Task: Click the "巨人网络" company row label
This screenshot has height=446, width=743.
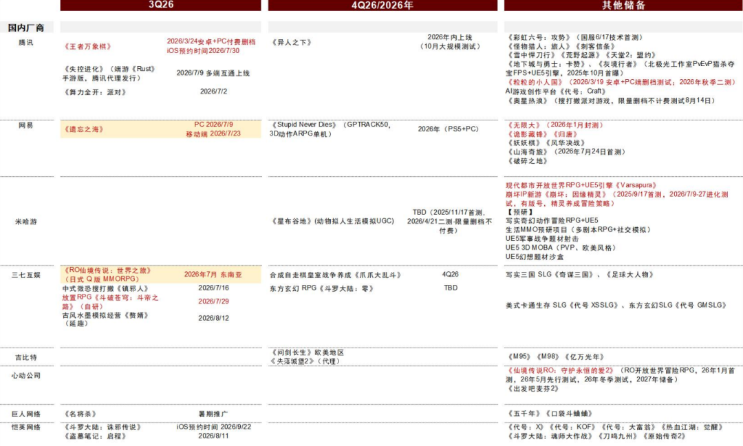Action: click(x=25, y=414)
